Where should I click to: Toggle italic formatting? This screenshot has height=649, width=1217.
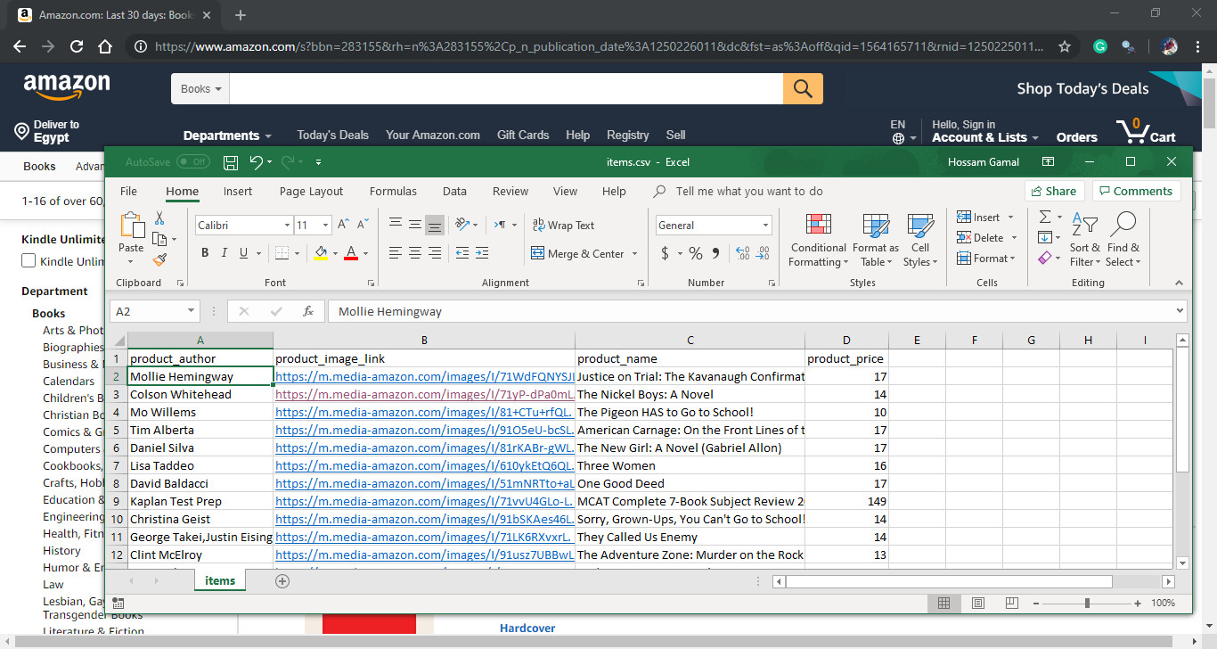(224, 253)
